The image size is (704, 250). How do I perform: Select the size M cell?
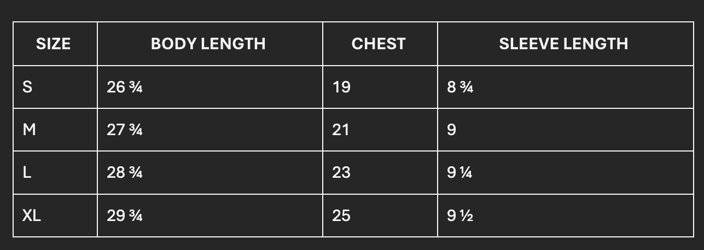point(29,130)
